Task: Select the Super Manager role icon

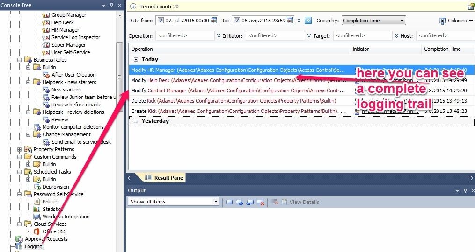Action: point(46,45)
